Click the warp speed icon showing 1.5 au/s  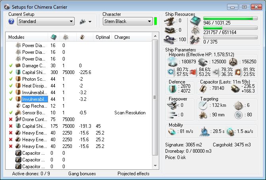pos(230,132)
